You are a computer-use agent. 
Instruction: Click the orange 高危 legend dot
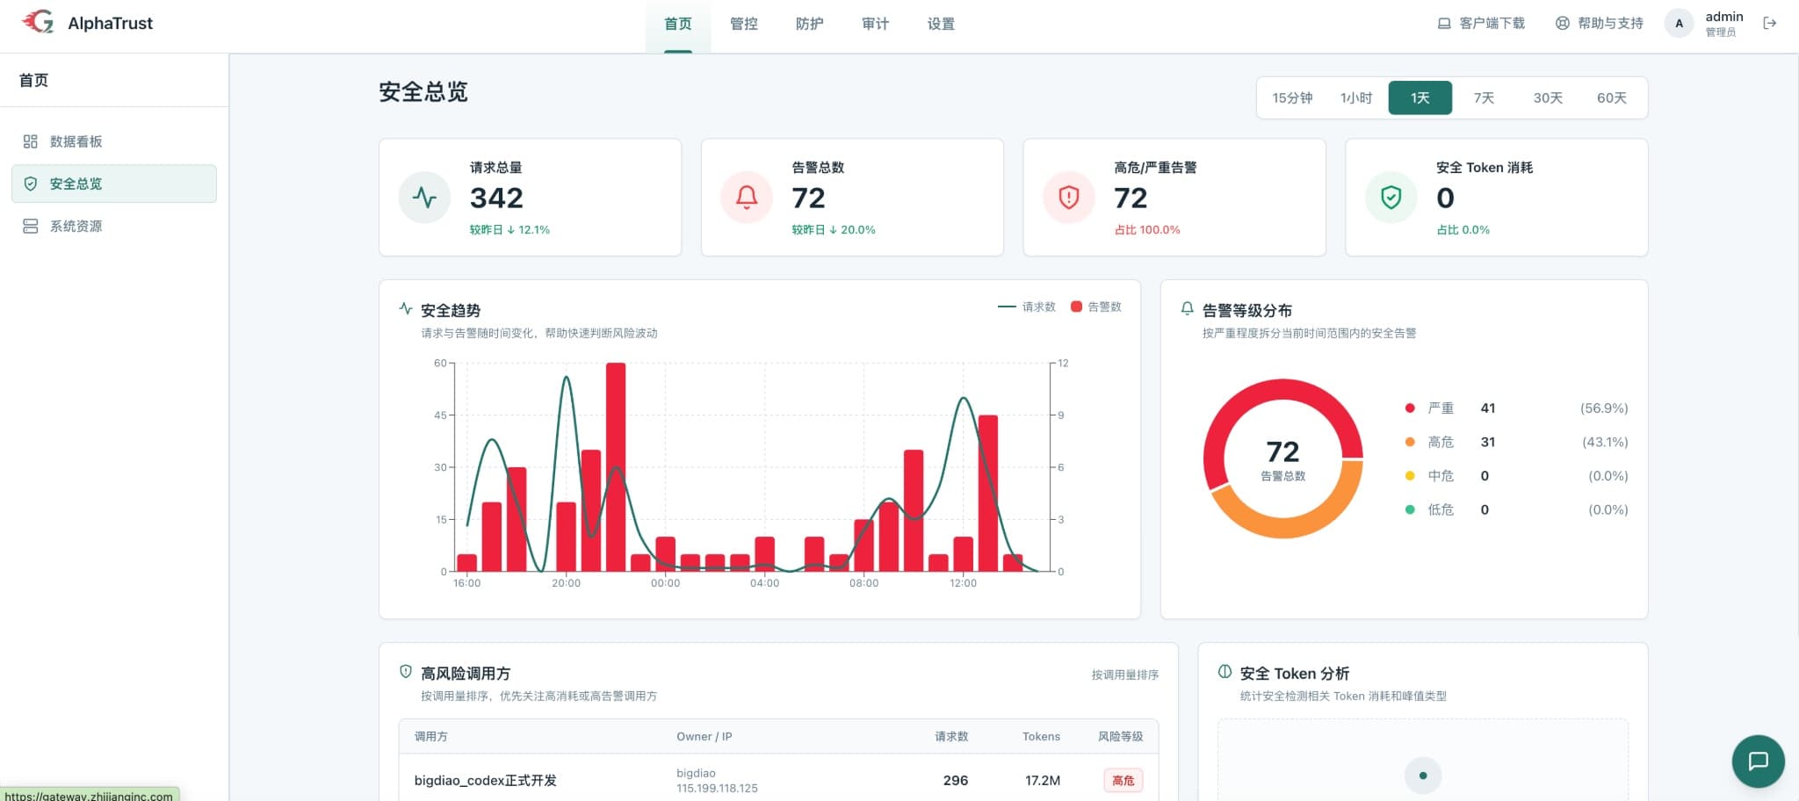(1410, 442)
